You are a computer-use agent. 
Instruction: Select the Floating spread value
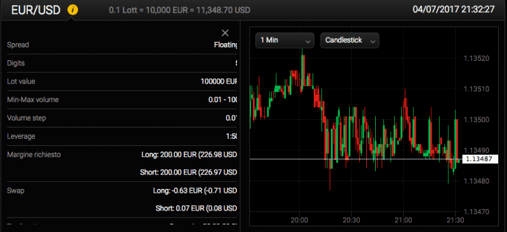pyautogui.click(x=226, y=45)
